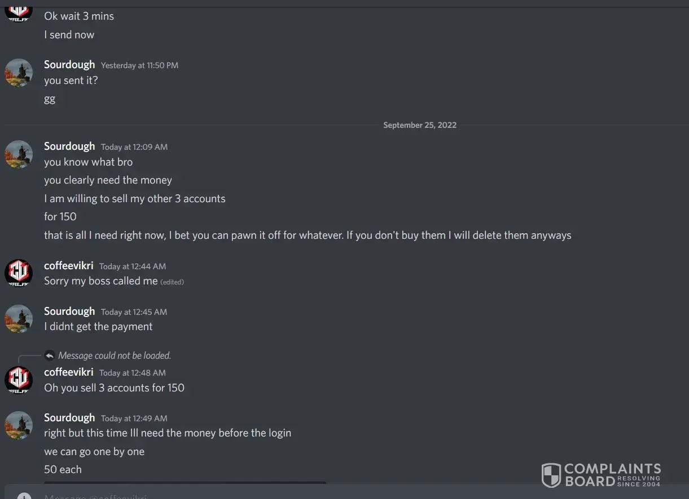Click the Complaints Board shield logo
This screenshot has height=499, width=689.
(551, 475)
